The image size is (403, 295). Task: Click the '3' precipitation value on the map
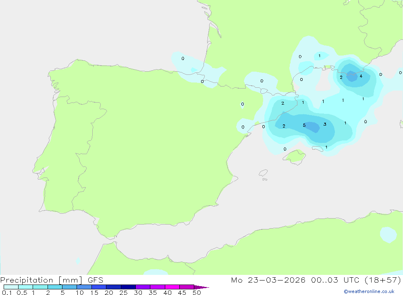click(x=325, y=124)
